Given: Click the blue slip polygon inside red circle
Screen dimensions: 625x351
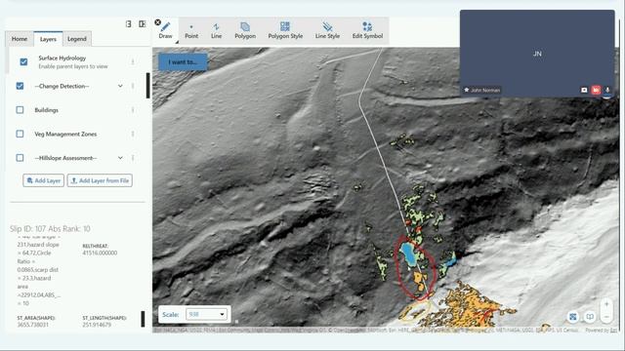Looking at the screenshot, I should [408, 254].
